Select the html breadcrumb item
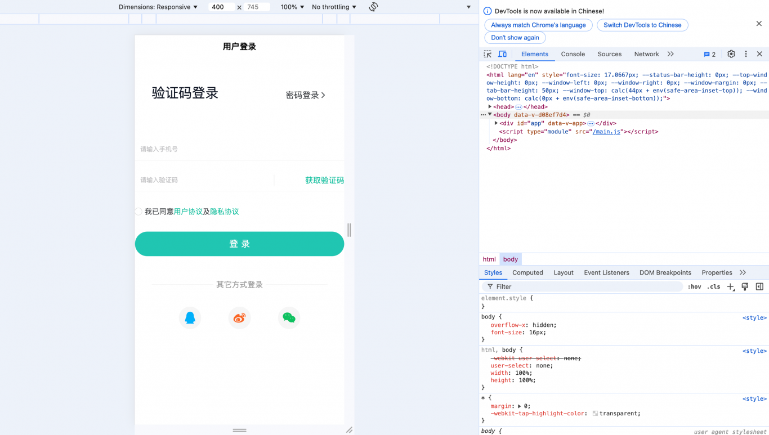The height and width of the screenshot is (435, 769). pos(489,259)
